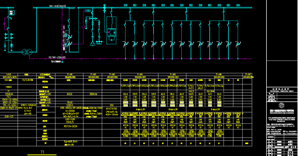The height and width of the screenshot is (156, 298).
Task: Click the TMY-4x2(100x10) busbar label
Action: pos(57,6)
